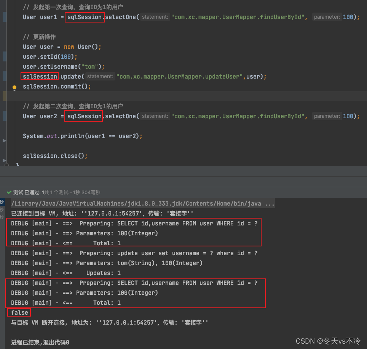Click the 'user1' variable declaration name
Viewport: 367px width, 349px height.
click(x=48, y=17)
